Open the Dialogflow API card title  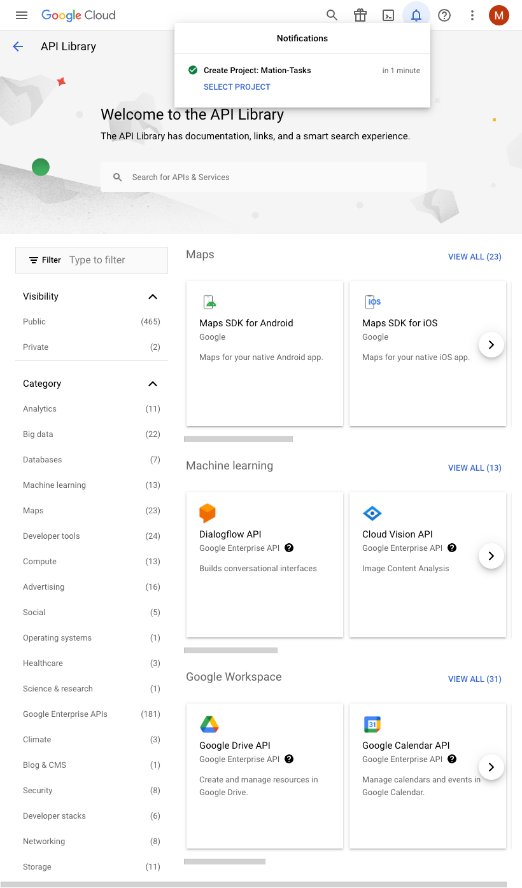pyautogui.click(x=230, y=534)
